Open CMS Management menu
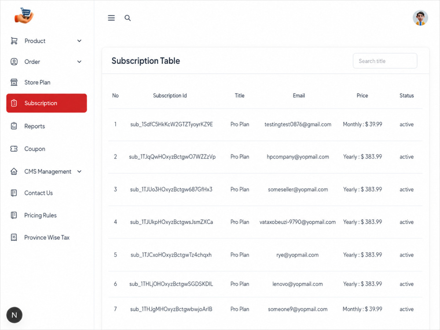 tap(47, 172)
